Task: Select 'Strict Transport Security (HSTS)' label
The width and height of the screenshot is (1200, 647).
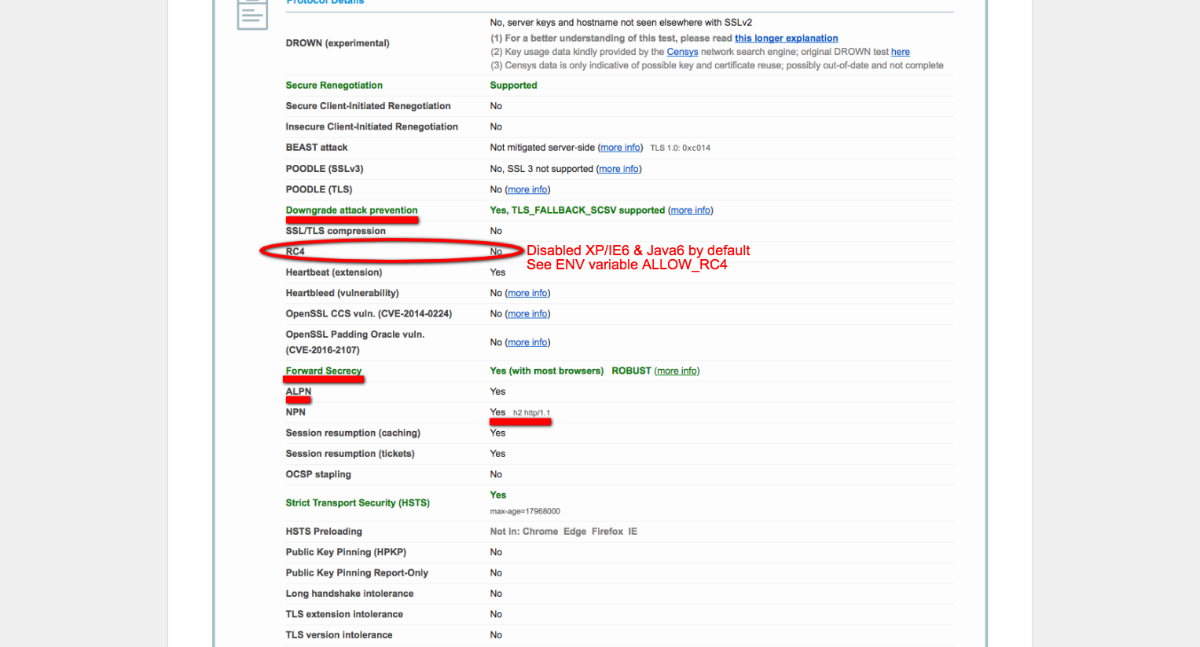Action: [x=358, y=503]
